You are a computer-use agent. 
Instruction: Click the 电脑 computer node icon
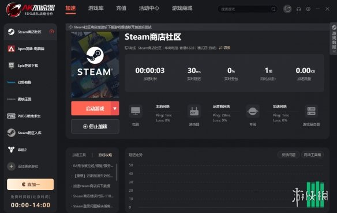pyautogui.click(x=136, y=111)
